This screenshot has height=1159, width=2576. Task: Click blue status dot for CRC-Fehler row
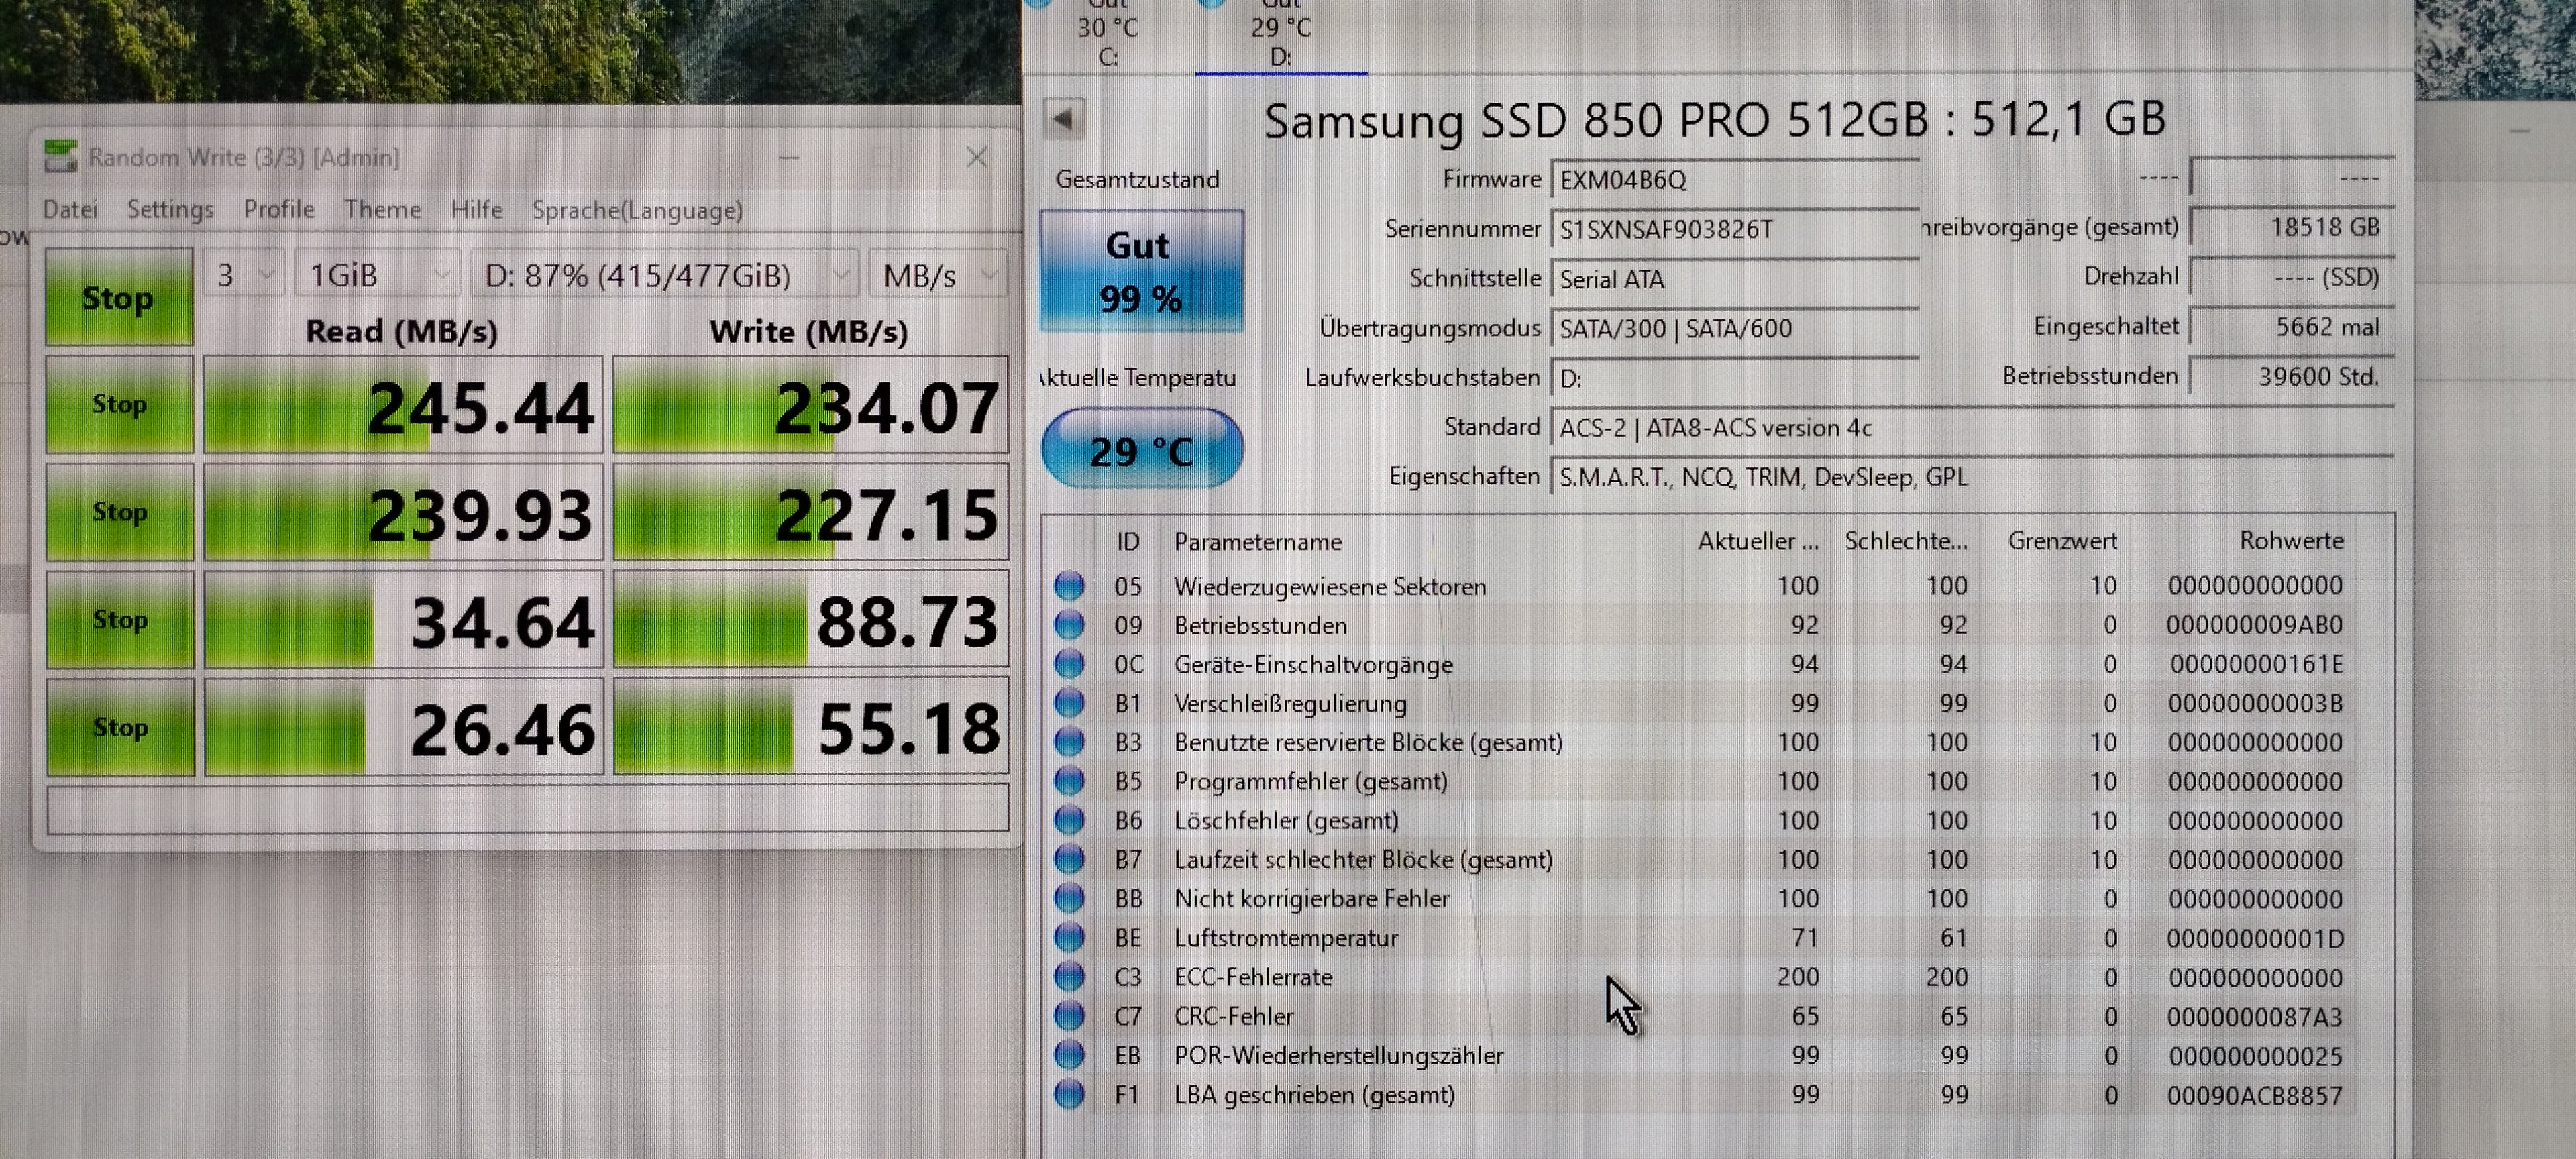coord(1069,1016)
